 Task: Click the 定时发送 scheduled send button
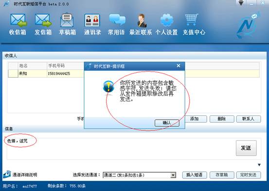coord(249,175)
